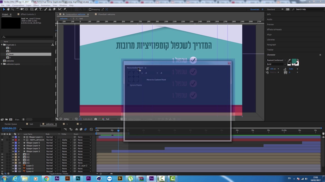The image size is (325, 182).
Task: Select the Roto Brush tool
Action: click(x=59, y=9)
